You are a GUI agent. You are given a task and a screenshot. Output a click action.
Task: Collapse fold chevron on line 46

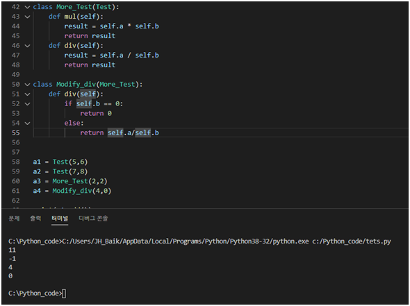coord(27,46)
